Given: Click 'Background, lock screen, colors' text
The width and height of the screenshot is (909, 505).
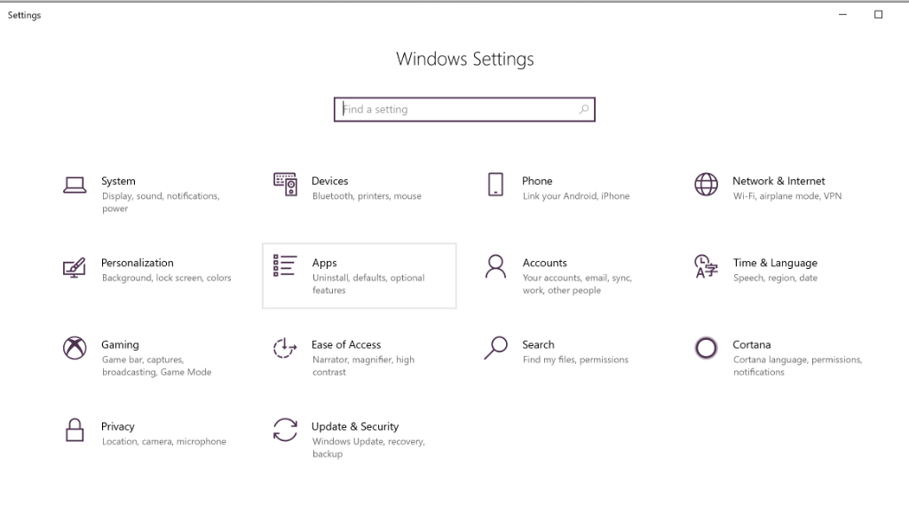Looking at the screenshot, I should (x=166, y=278).
